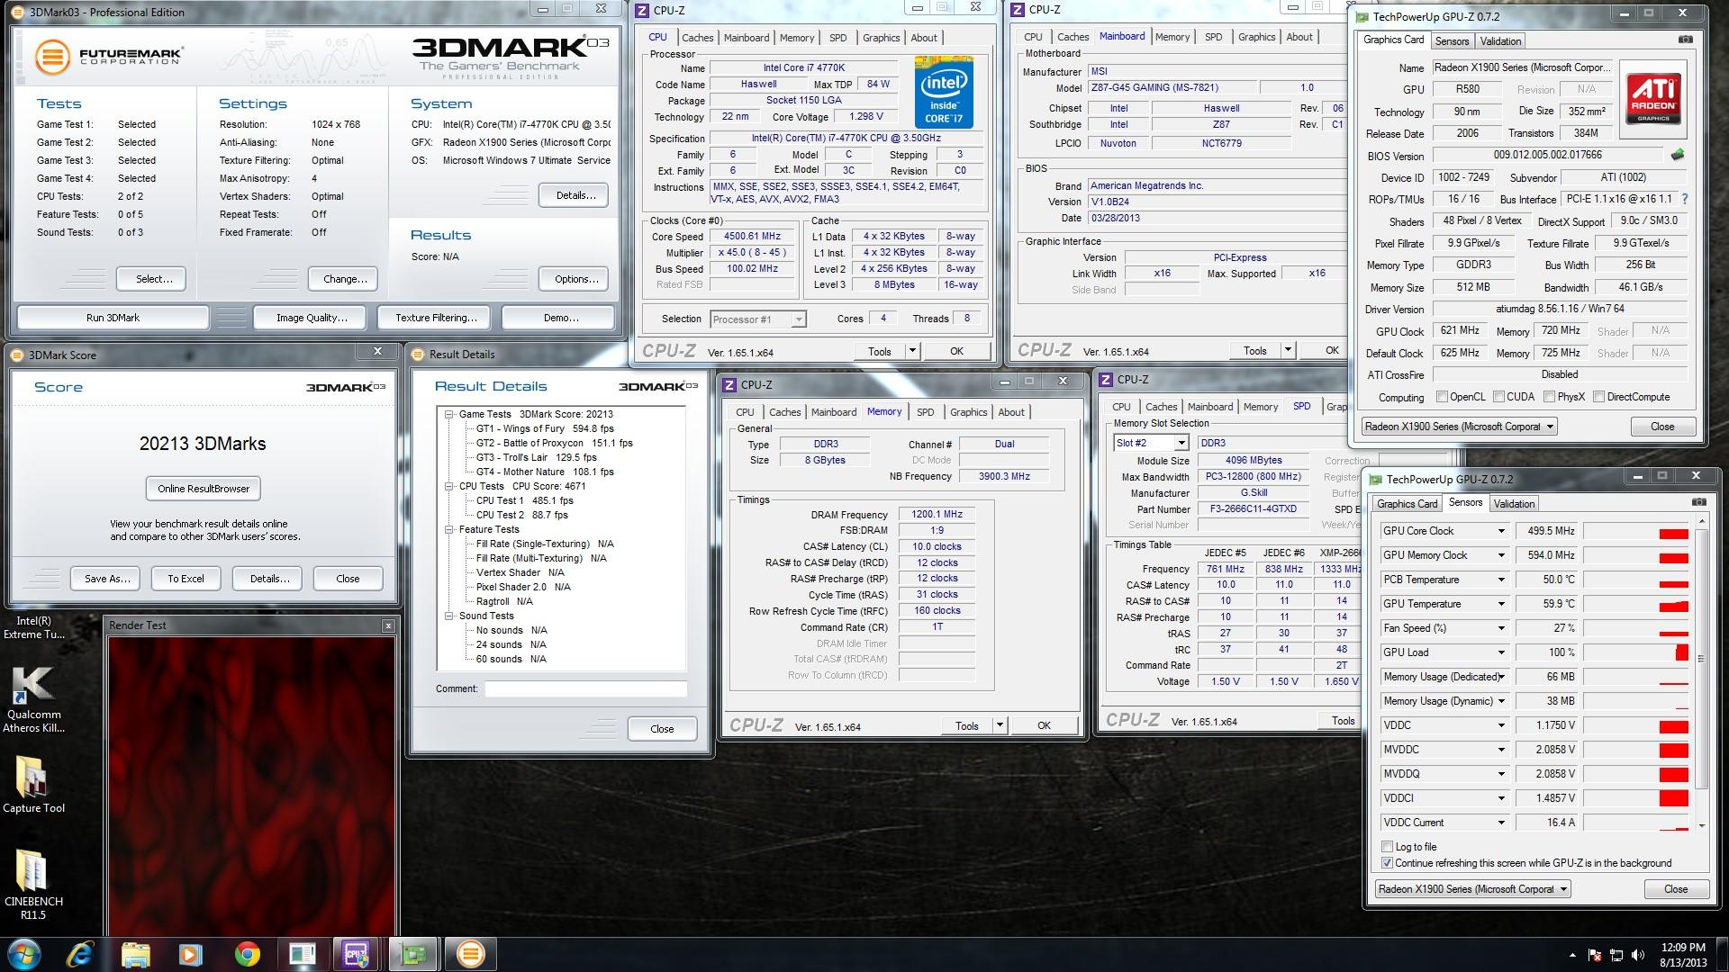Open the Fan Speed (%) sensor dropdown
This screenshot has height=972, width=1729.
coord(1500,628)
